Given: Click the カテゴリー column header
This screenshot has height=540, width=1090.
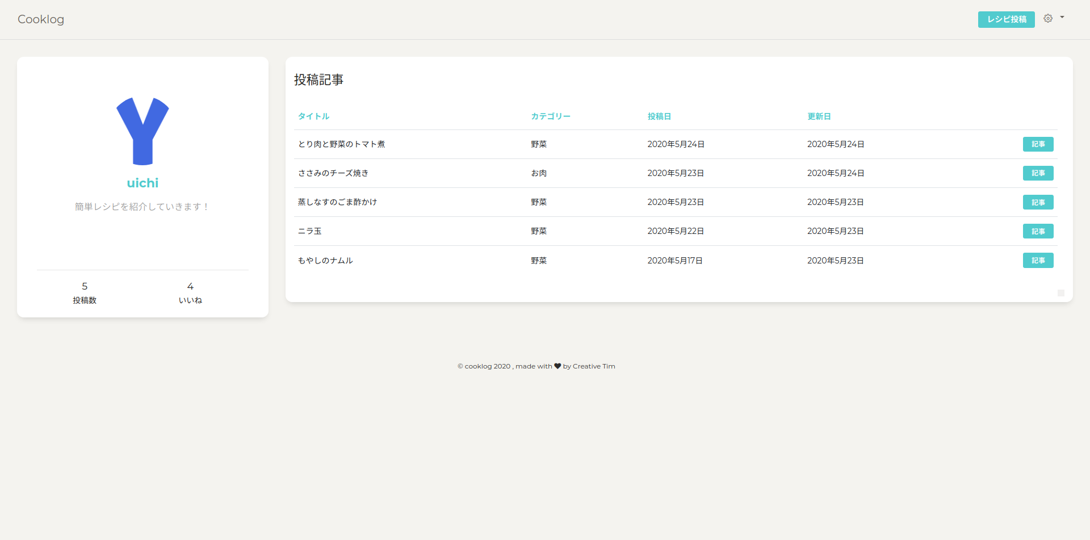Looking at the screenshot, I should [x=550, y=116].
